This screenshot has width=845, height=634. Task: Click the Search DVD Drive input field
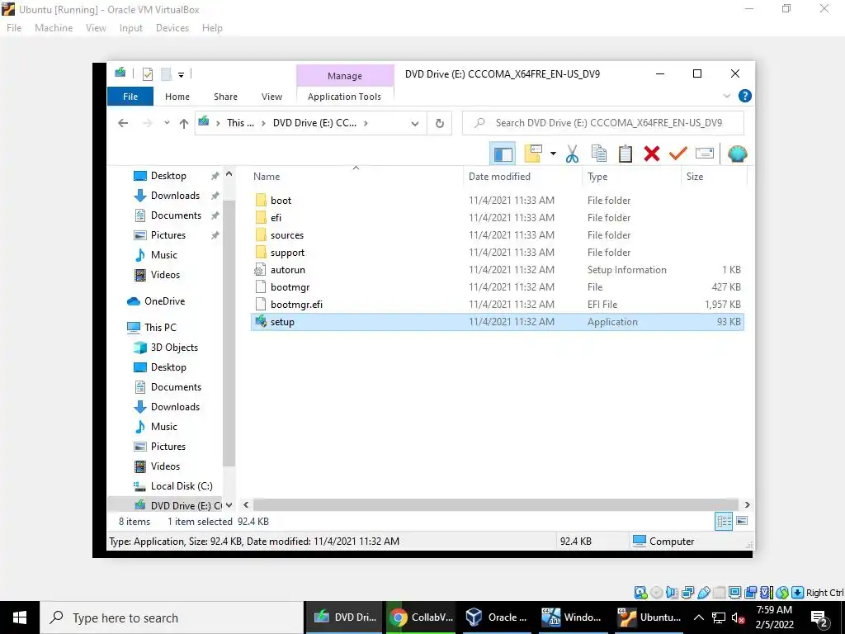click(603, 123)
